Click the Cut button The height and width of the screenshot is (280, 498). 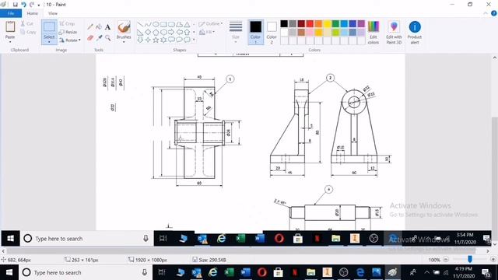[26, 24]
